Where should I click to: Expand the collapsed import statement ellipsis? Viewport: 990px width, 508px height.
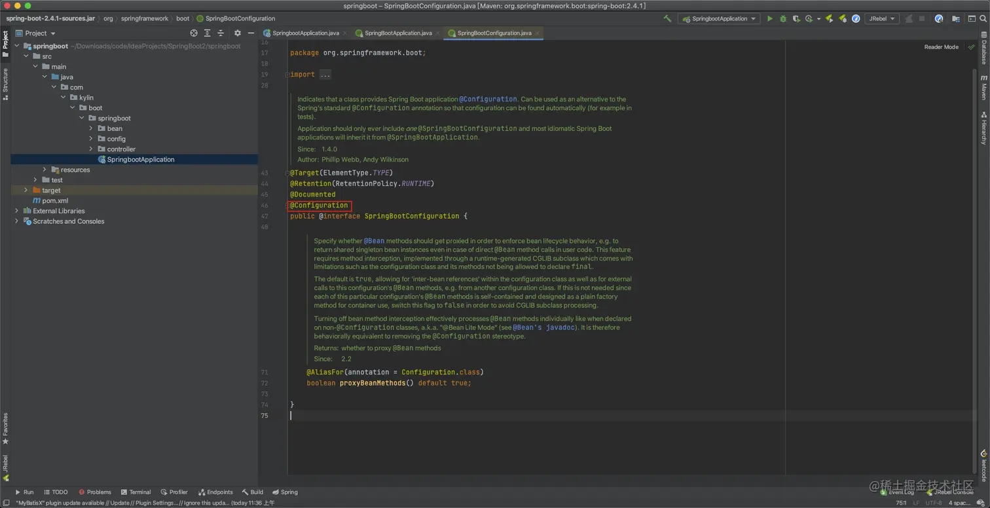[325, 75]
